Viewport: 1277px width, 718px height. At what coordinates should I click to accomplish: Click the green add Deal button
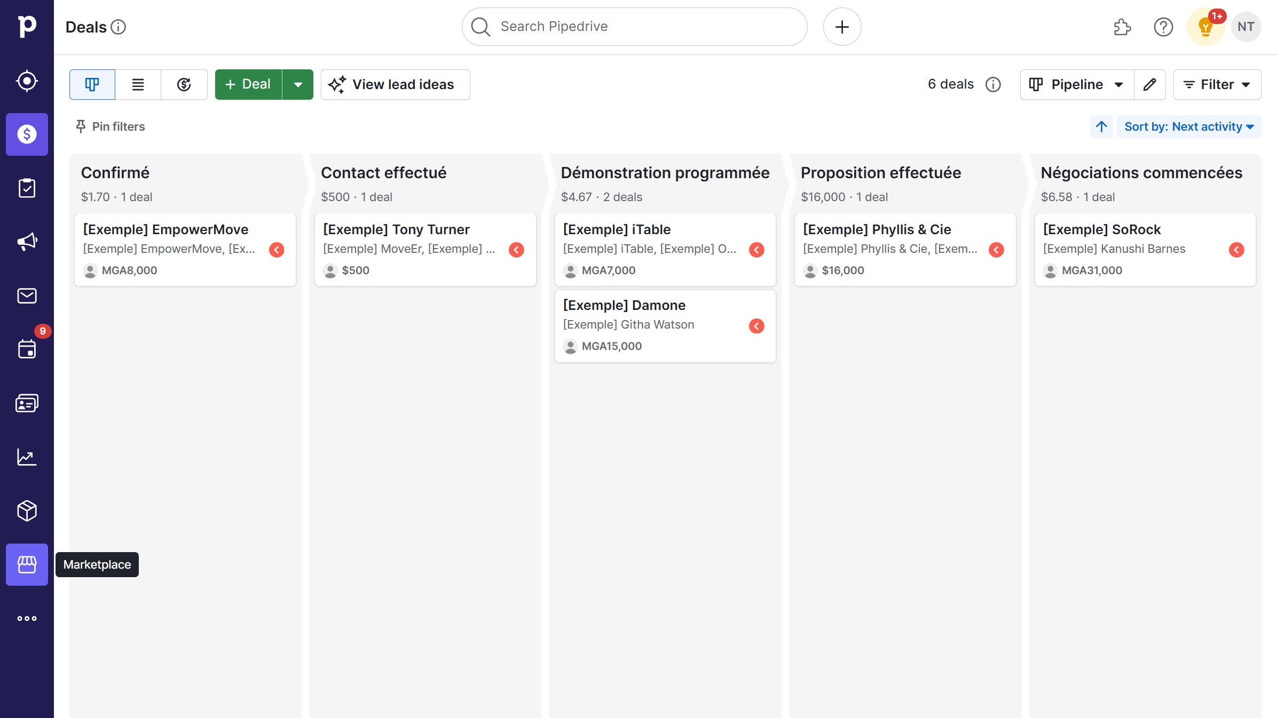click(x=248, y=84)
